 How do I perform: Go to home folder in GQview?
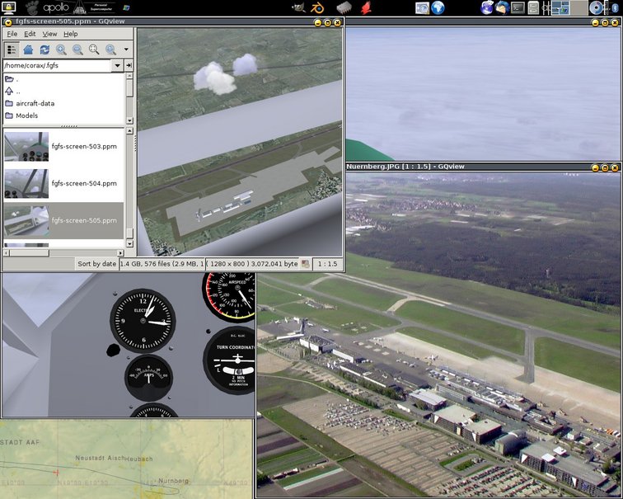pos(28,49)
